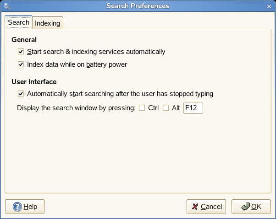Click the magnifier icon in title bar
This screenshot has height=219, width=276.
[6, 6]
